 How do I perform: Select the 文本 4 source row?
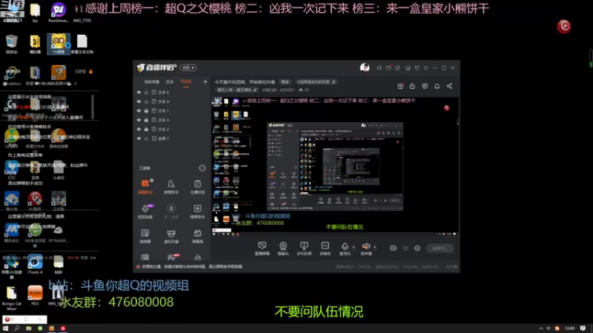171,101
